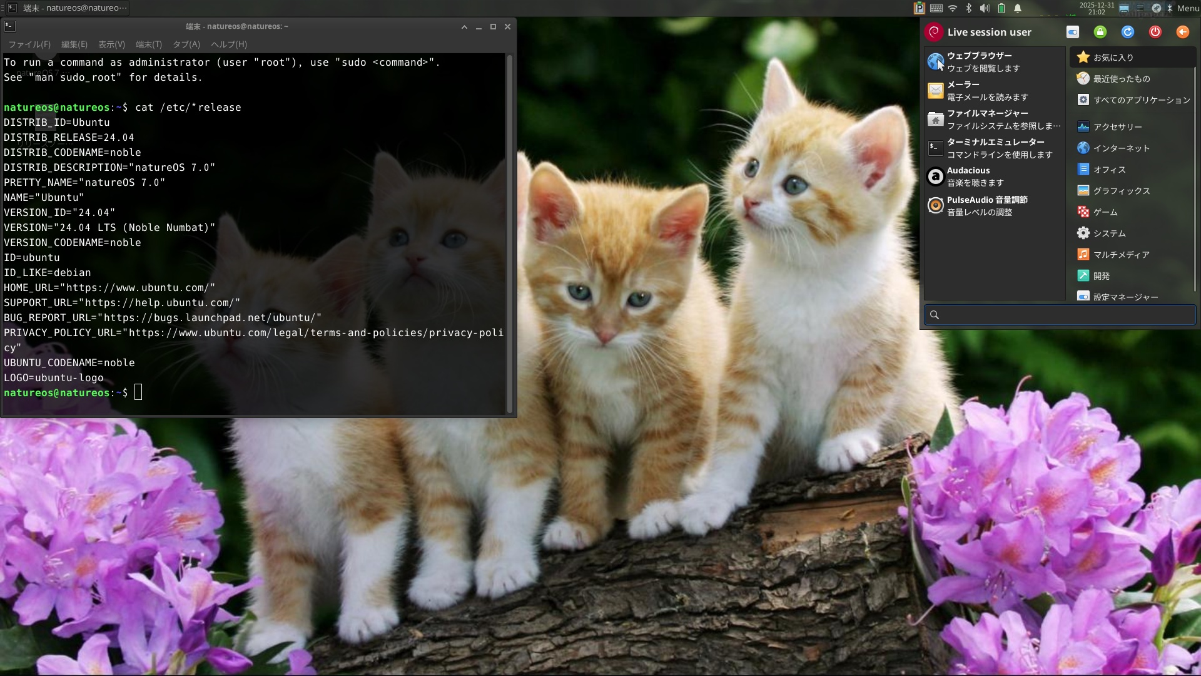Viewport: 1201px width, 676px height.
Task: Click the Bluetooth tray icon
Action: [x=969, y=8]
